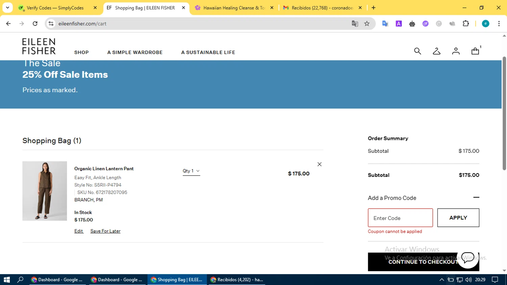Viewport: 507px width, 285px height.
Task: Close the Verify Codes SimplyCodes tab
Action: click(95, 8)
